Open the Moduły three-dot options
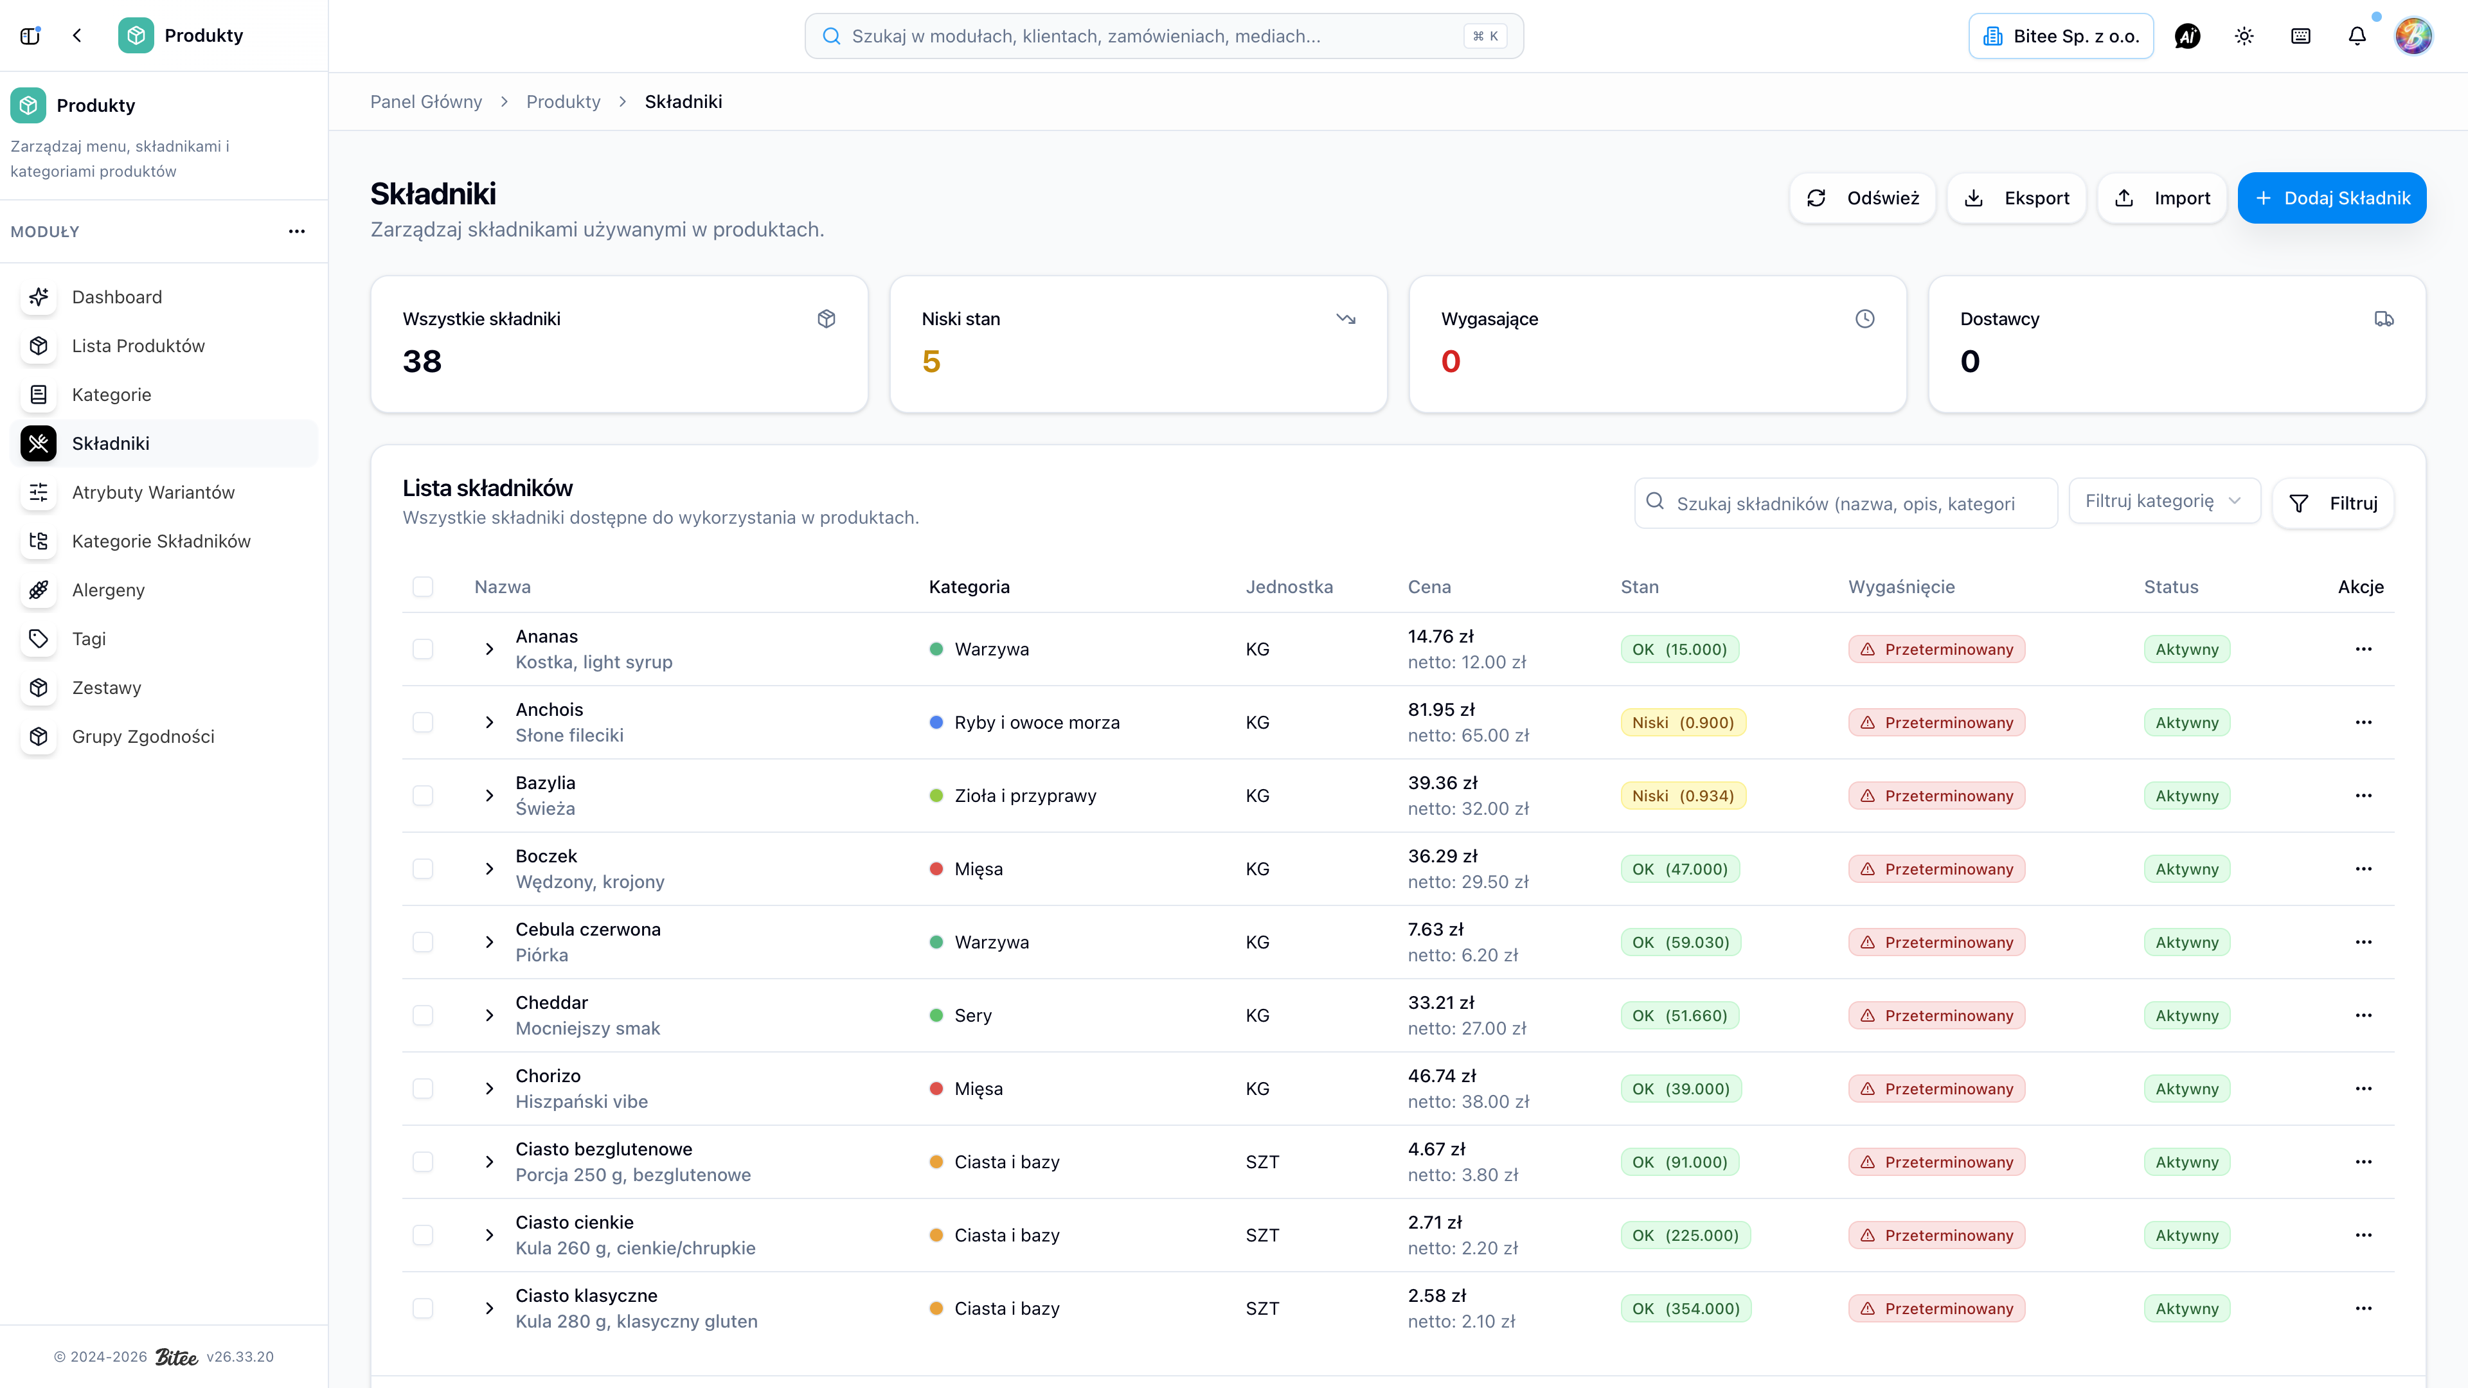Screen dimensions: 2468x1388 (x=297, y=231)
